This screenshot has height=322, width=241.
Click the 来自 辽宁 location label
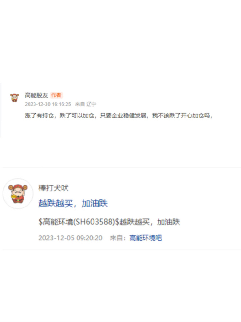[85, 104]
